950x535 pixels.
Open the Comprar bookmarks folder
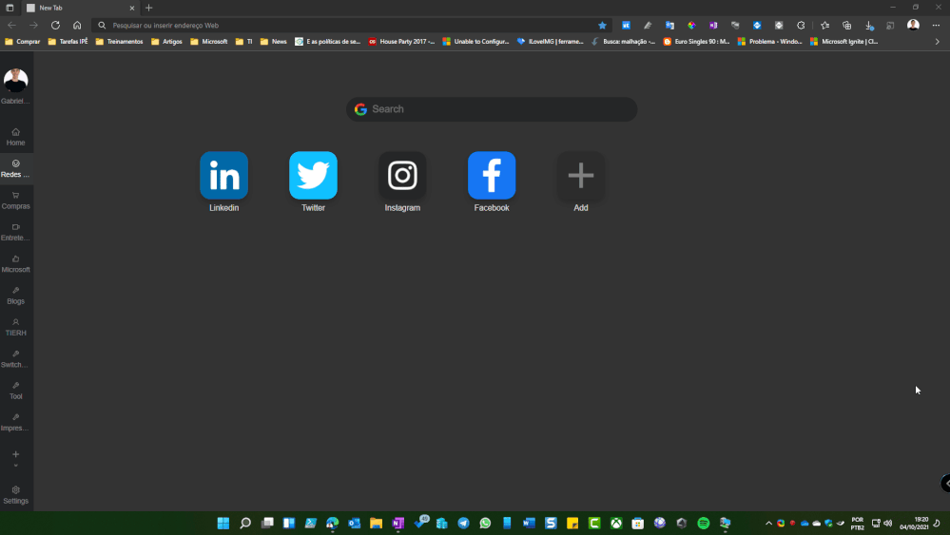pos(23,42)
